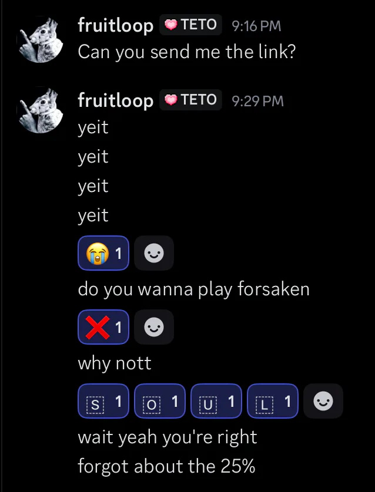Select the "forgot about the 25%" message

point(166,467)
